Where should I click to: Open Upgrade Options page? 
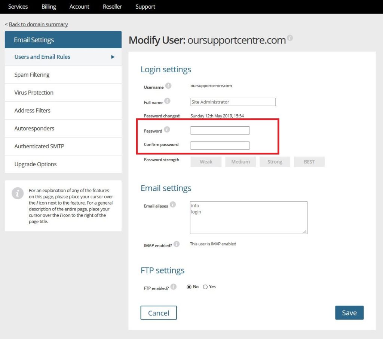pyautogui.click(x=63, y=164)
